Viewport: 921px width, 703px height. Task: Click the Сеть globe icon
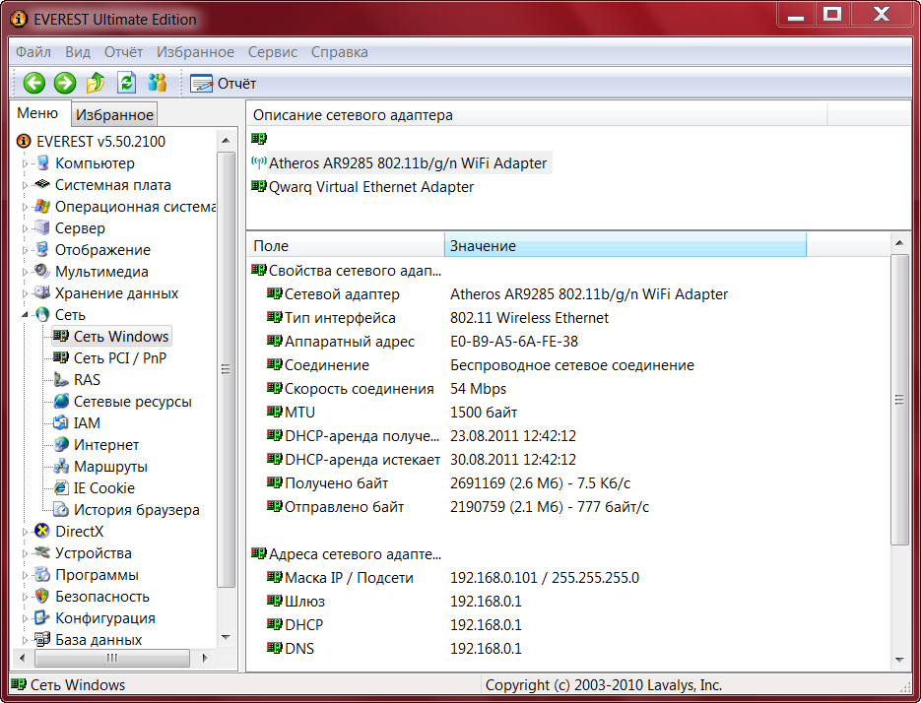pos(42,315)
